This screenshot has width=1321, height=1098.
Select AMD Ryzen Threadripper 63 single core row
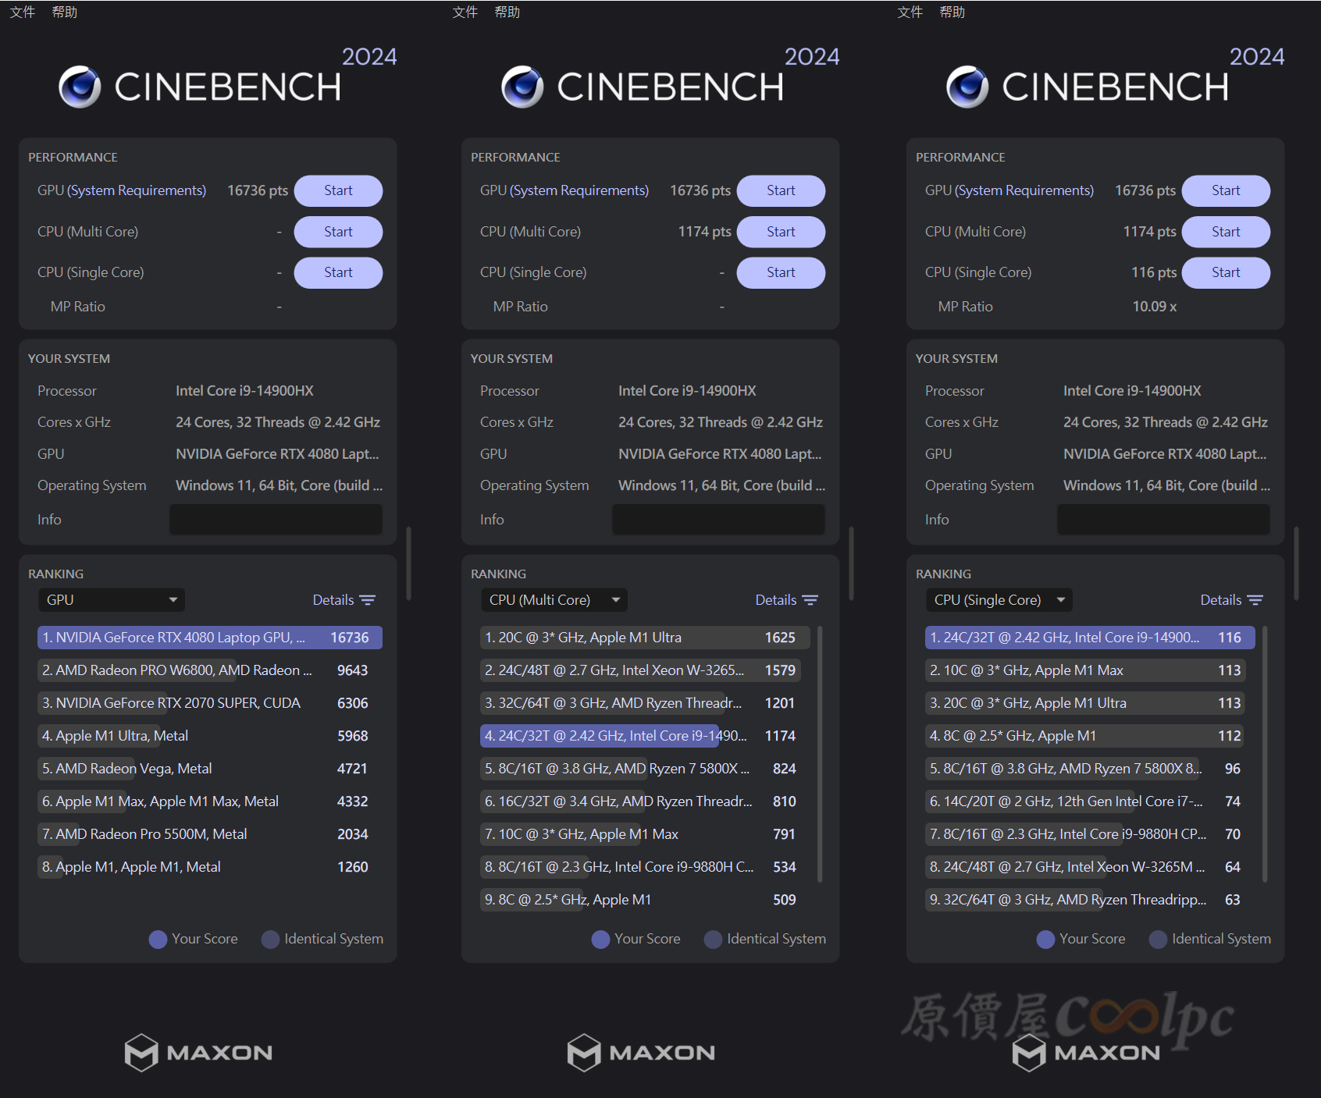tap(1090, 900)
